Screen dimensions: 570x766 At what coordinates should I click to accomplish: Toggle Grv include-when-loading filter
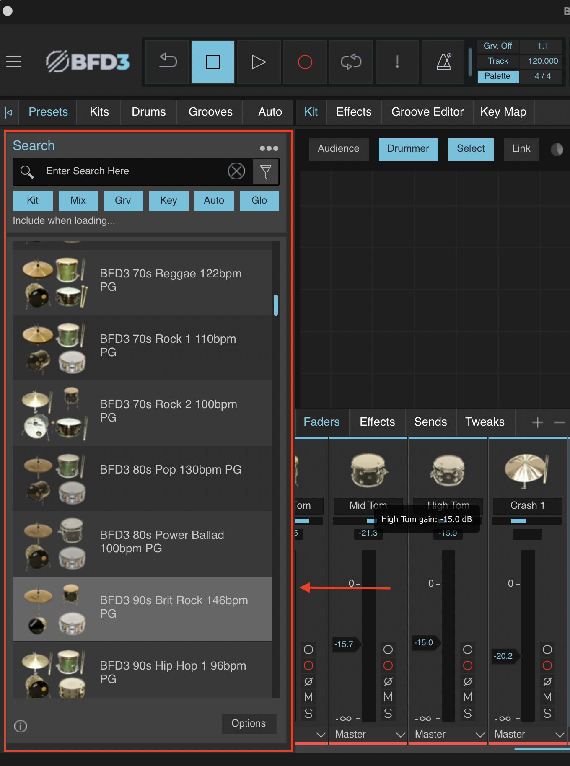click(x=123, y=201)
